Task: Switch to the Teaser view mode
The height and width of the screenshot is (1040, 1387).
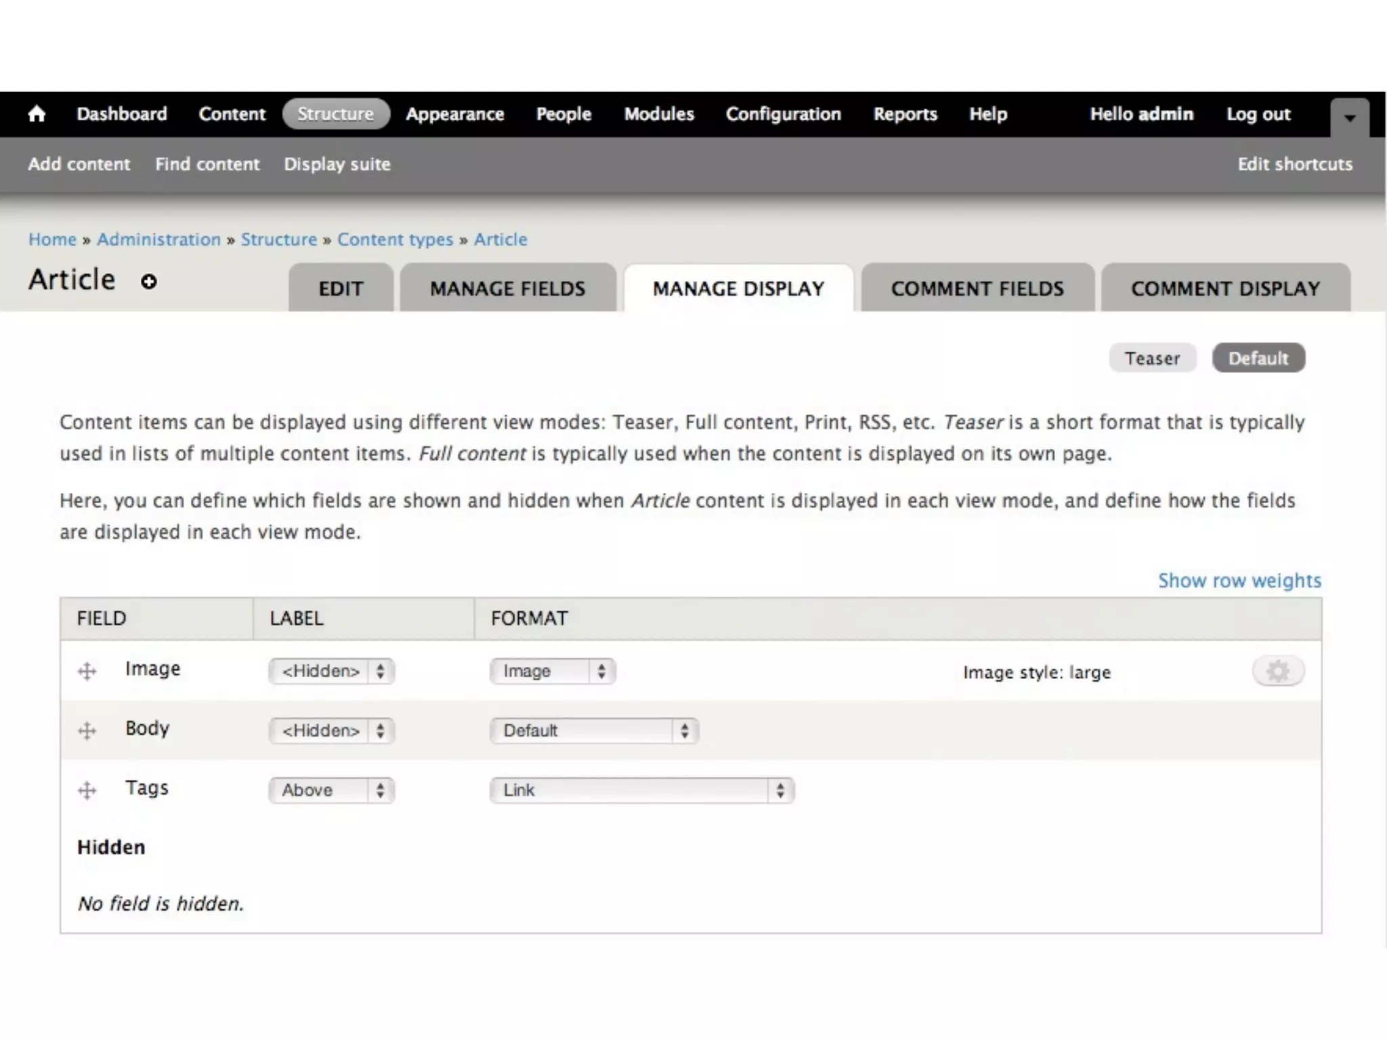Action: tap(1152, 358)
